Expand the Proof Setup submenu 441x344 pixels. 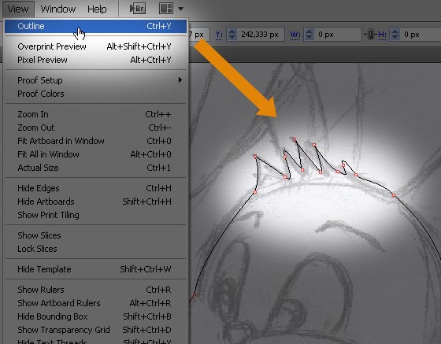[x=95, y=80]
